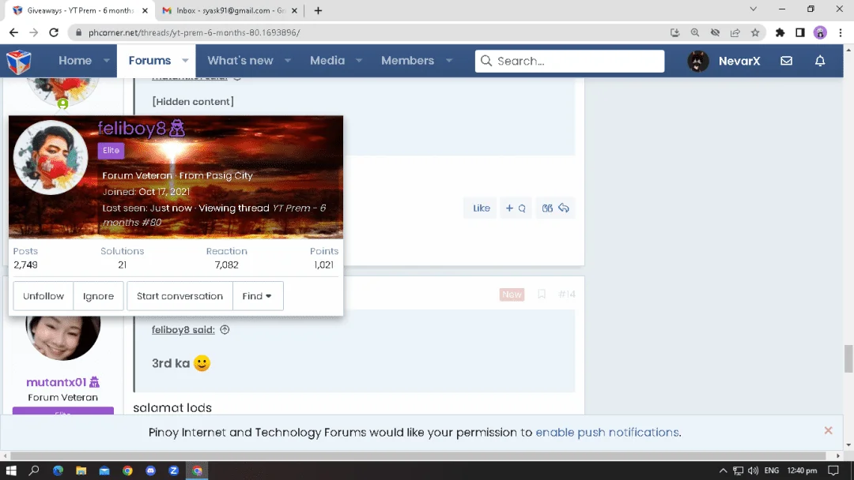Open the Forums menu item
The width and height of the screenshot is (854, 480).
[x=149, y=61]
